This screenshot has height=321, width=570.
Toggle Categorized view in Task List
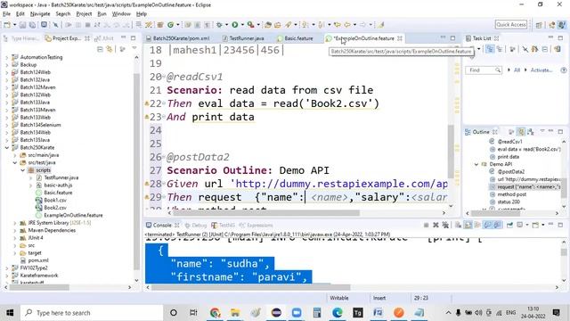pyautogui.click(x=490, y=49)
